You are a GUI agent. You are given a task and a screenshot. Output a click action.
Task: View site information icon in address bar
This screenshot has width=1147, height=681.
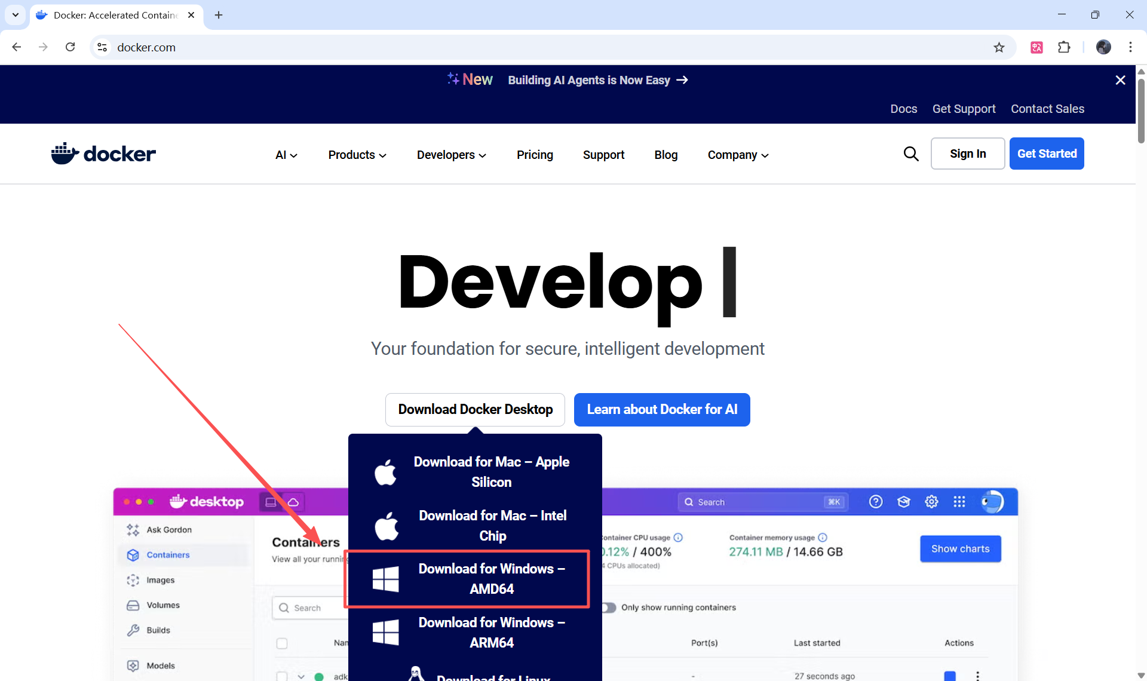click(102, 47)
